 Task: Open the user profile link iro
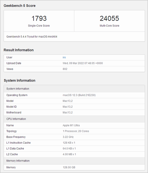click(64, 57)
